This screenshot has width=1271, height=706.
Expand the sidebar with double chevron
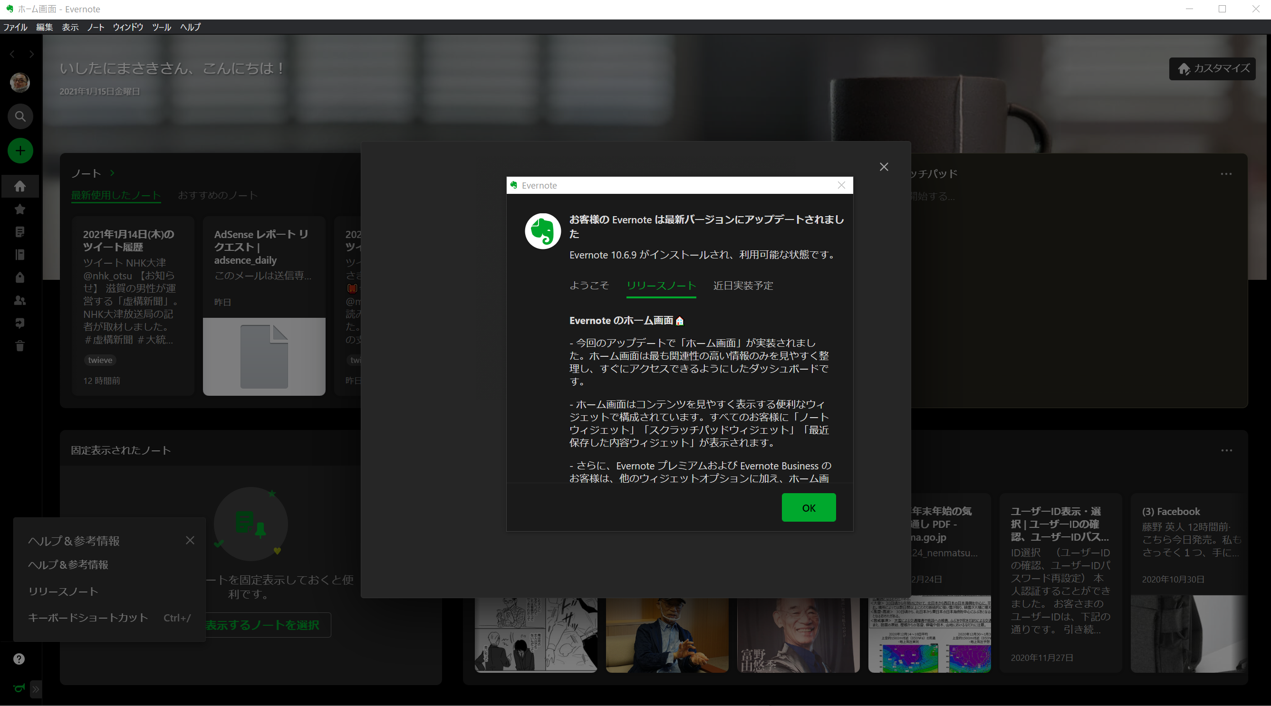(36, 689)
